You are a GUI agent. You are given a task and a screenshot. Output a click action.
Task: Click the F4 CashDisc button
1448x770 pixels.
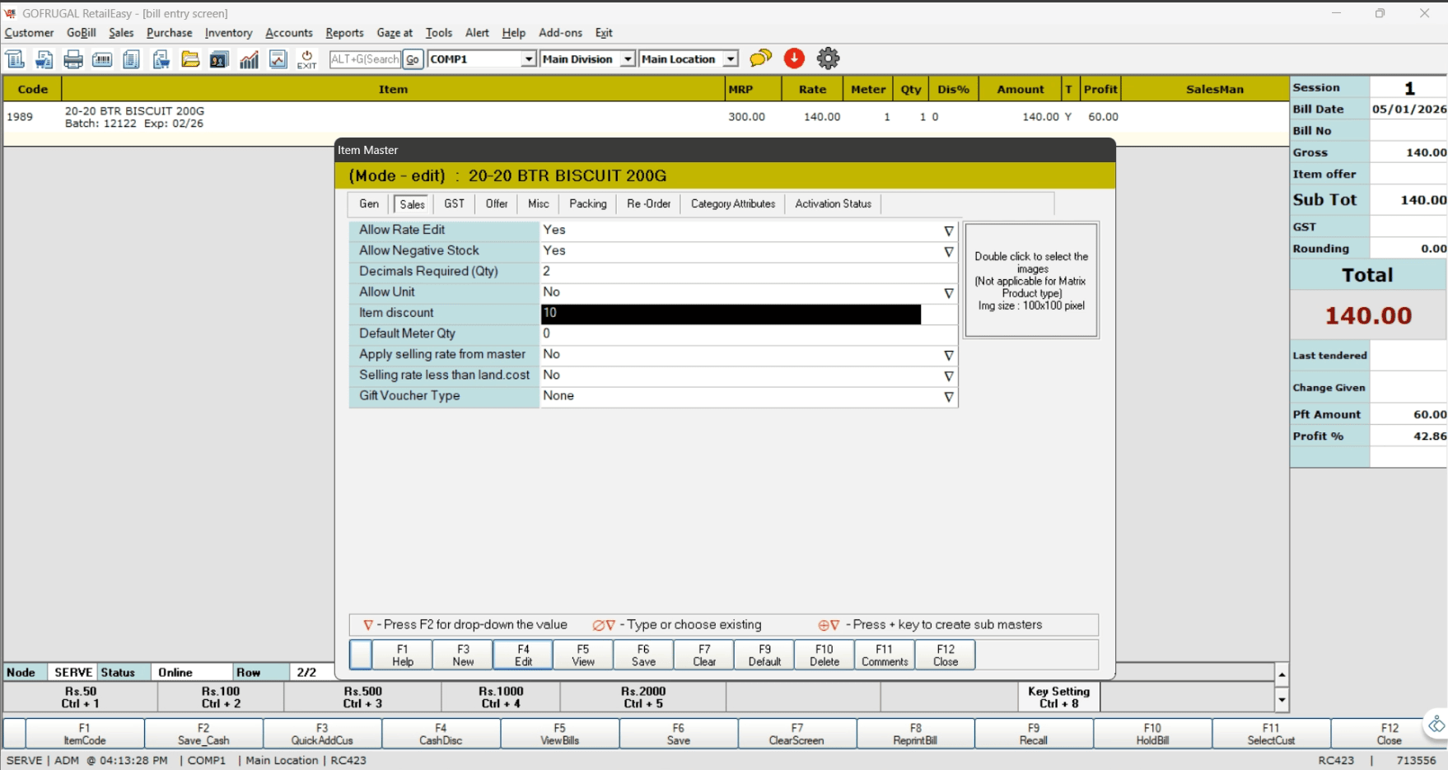(441, 734)
